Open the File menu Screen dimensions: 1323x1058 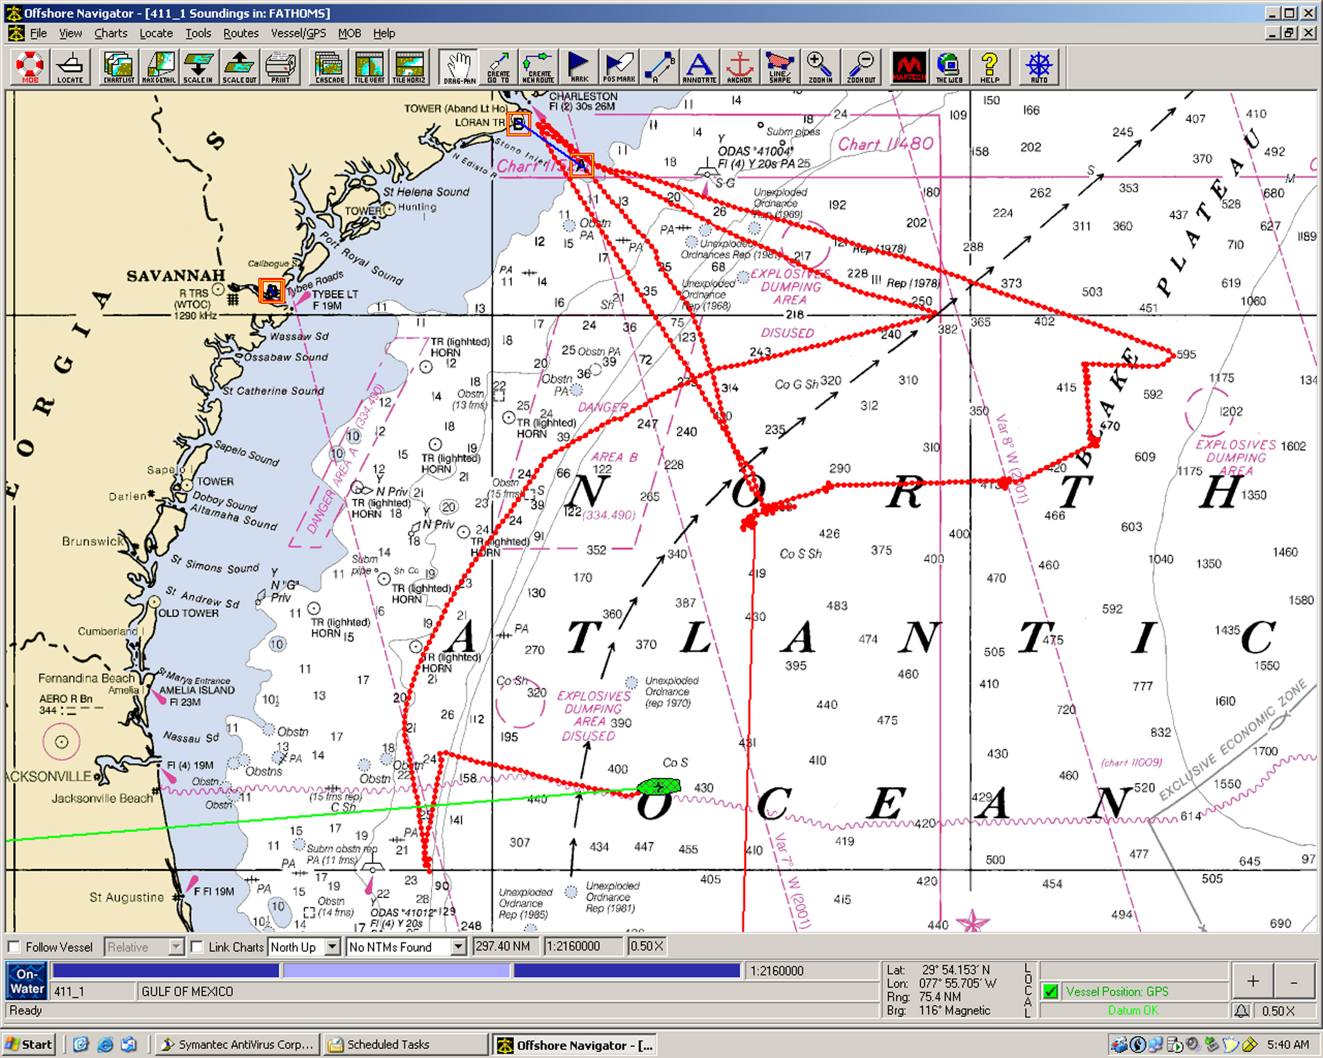(x=38, y=33)
